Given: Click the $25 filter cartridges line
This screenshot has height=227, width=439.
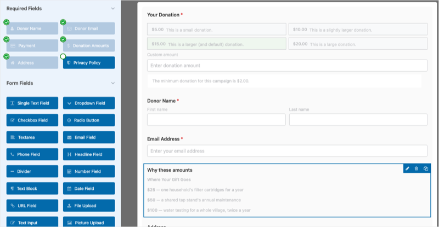Looking at the screenshot, I should point(195,190).
